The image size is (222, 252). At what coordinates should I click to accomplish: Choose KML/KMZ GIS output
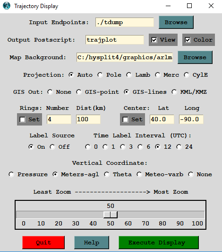pyautogui.click(x=189, y=92)
